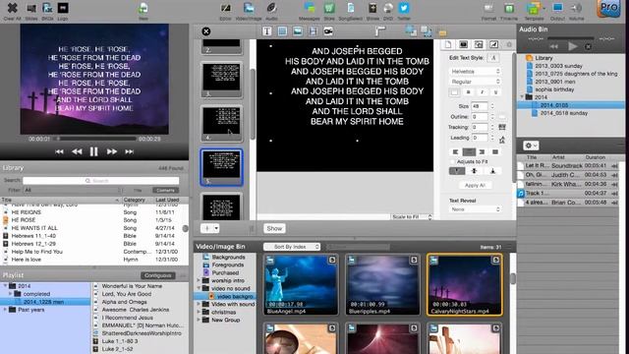Open the Regular font style dropdown
The width and height of the screenshot is (629, 354).
[475, 82]
